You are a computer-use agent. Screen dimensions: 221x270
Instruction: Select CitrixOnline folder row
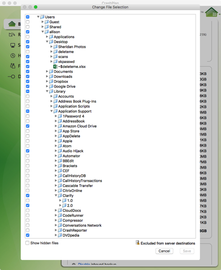(x=110, y=191)
